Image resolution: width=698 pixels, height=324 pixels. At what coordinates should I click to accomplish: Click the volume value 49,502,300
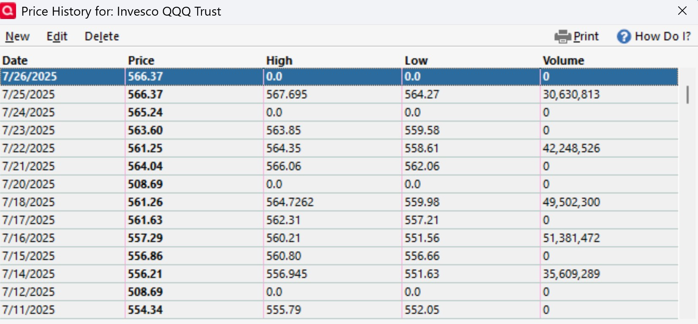571,202
